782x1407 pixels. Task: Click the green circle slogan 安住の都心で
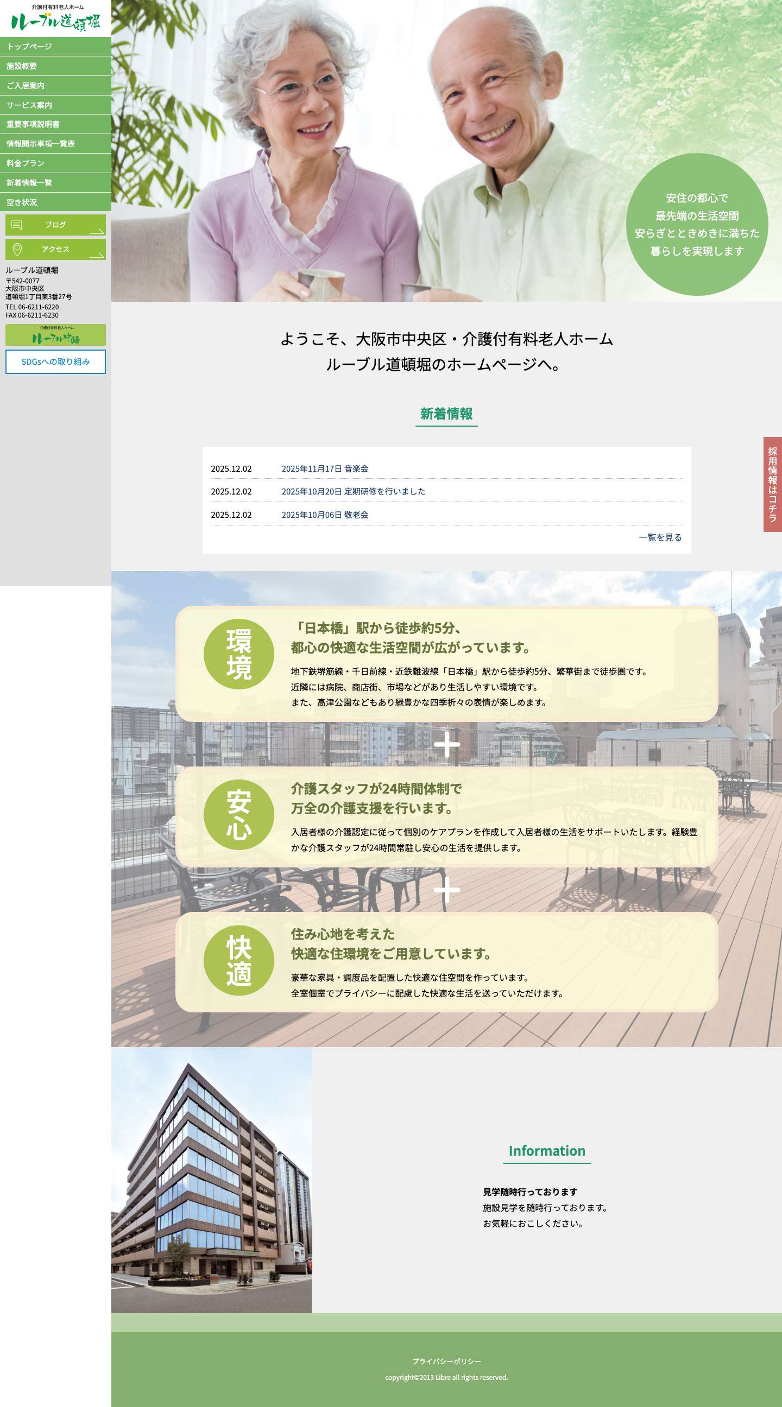[x=697, y=225]
